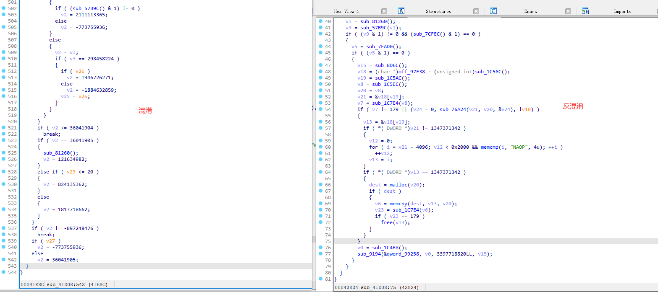
Task: Toggle breakpoint dot on line 525
Action: (x=3, y=153)
